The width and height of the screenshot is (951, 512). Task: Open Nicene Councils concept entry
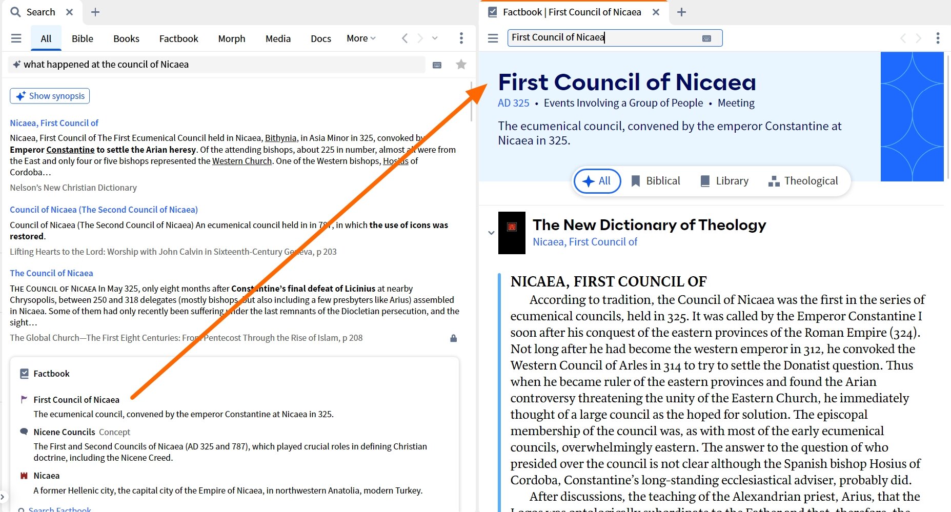[65, 432]
